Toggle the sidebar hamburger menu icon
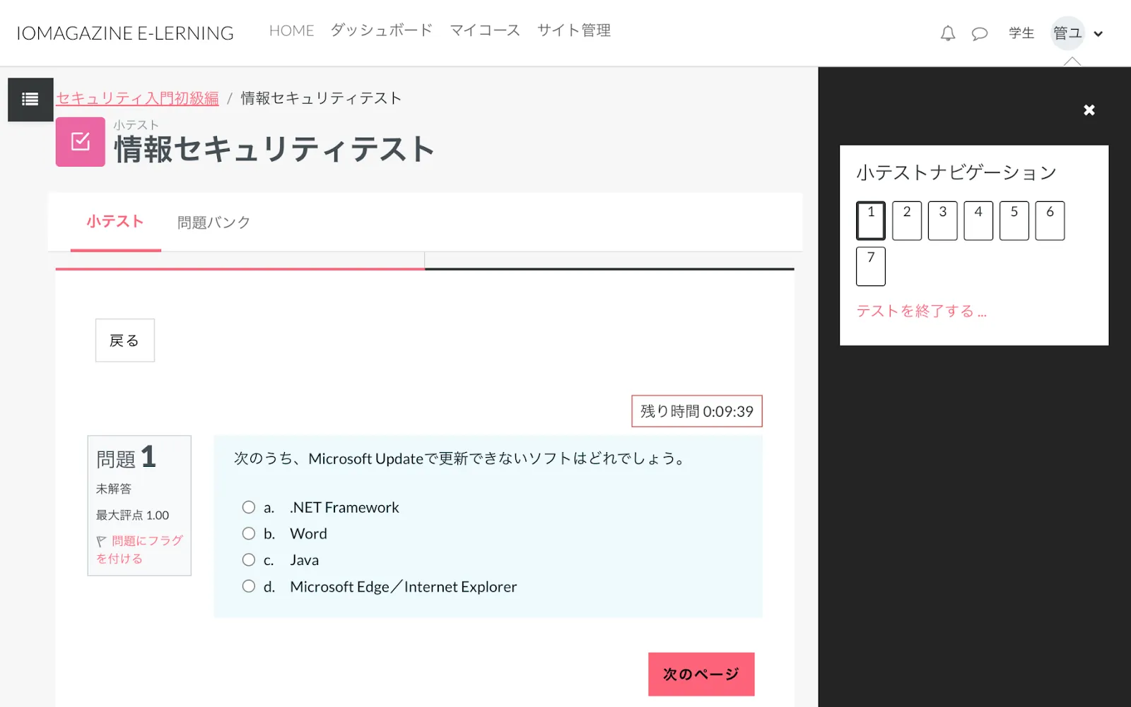This screenshot has width=1131, height=707. pyautogui.click(x=30, y=100)
